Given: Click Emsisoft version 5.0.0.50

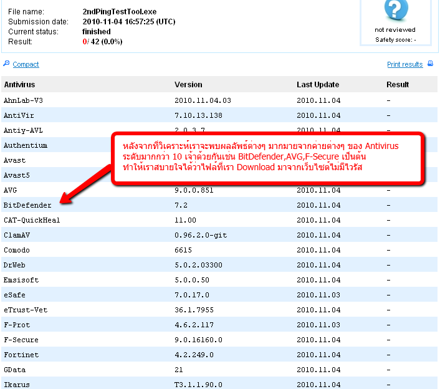Looking at the screenshot, I should 192,280.
